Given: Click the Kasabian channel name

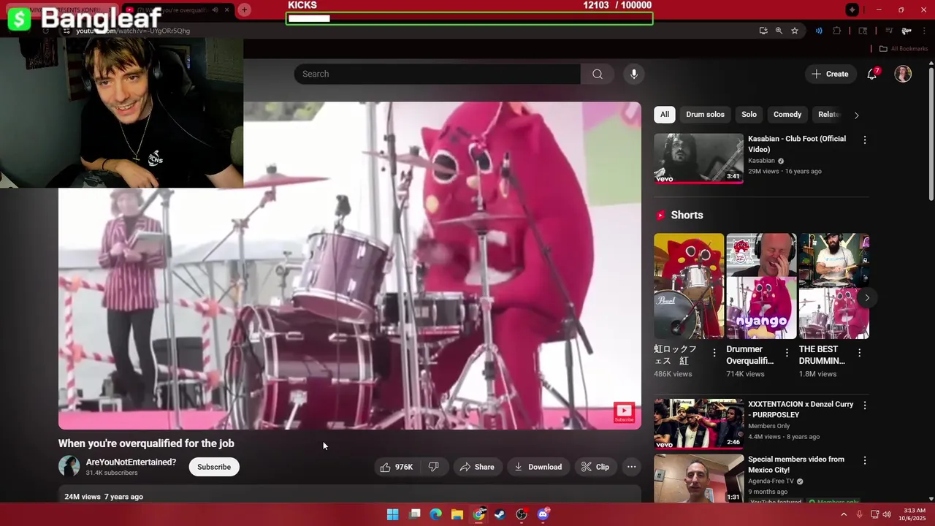Looking at the screenshot, I should [760, 161].
